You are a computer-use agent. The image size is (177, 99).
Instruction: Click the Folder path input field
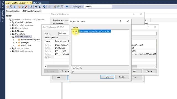pyautogui.click(x=100, y=72)
